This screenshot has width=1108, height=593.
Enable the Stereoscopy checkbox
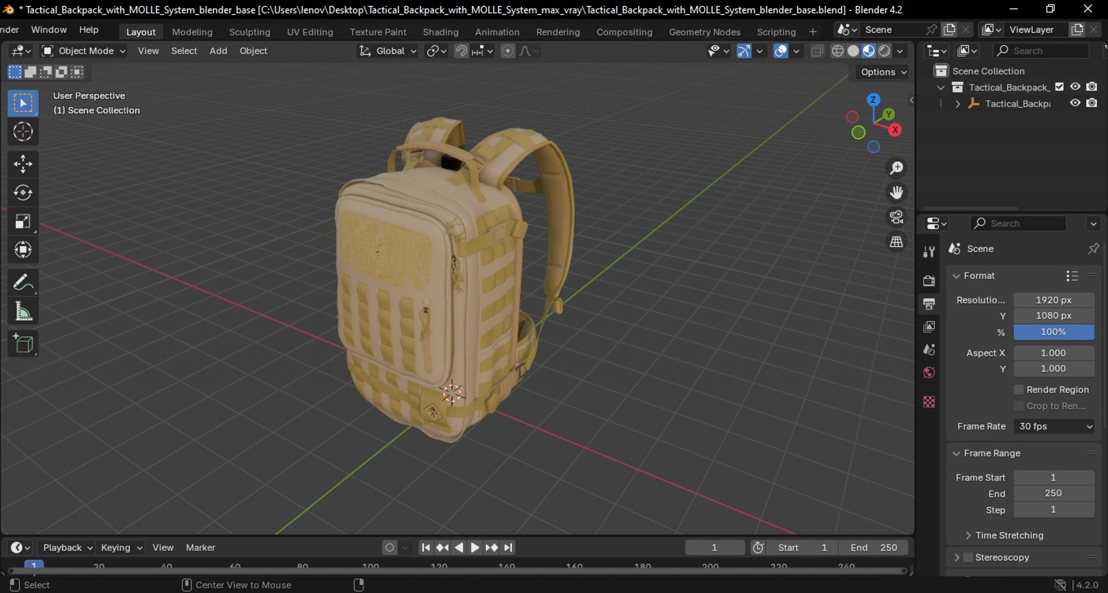tap(968, 557)
